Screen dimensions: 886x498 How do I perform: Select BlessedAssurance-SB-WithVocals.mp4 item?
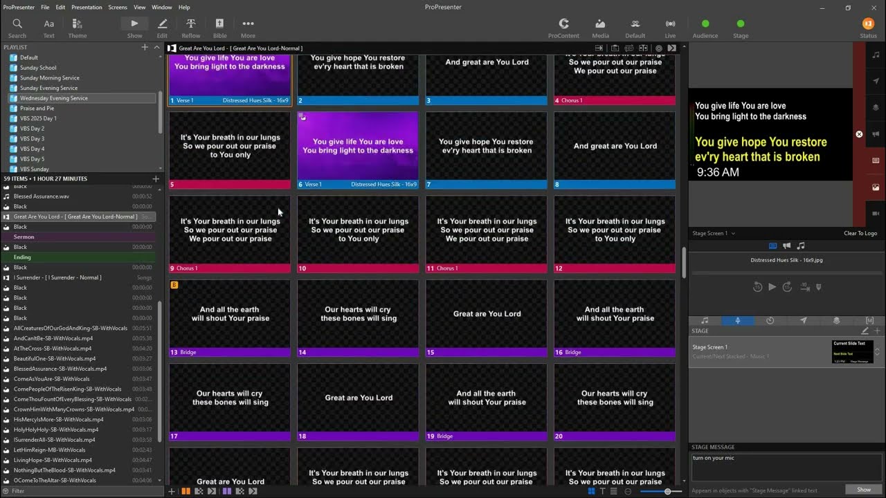(78, 369)
